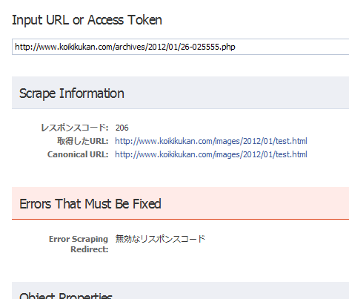Select the レスポンスコード label
349x299 pixels.
75,128
